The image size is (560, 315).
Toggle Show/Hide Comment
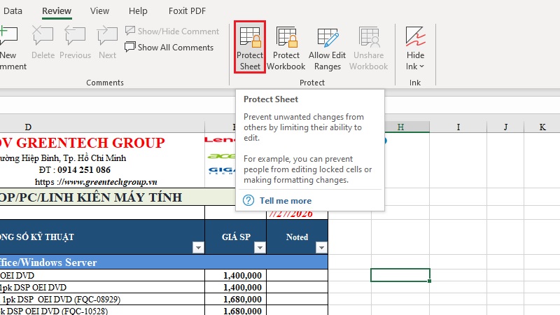(x=171, y=31)
